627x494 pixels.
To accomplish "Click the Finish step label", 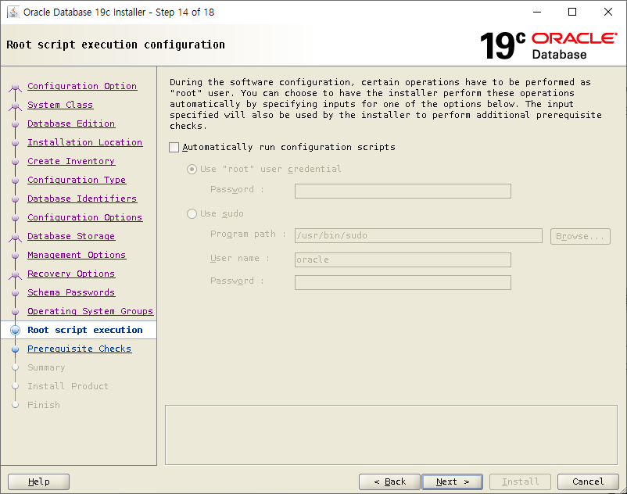I will click(44, 405).
